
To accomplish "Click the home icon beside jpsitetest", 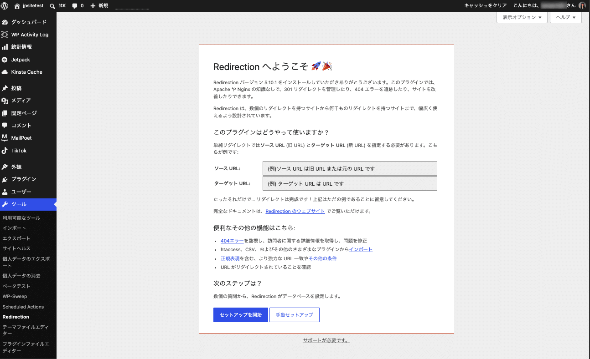I will pos(17,6).
